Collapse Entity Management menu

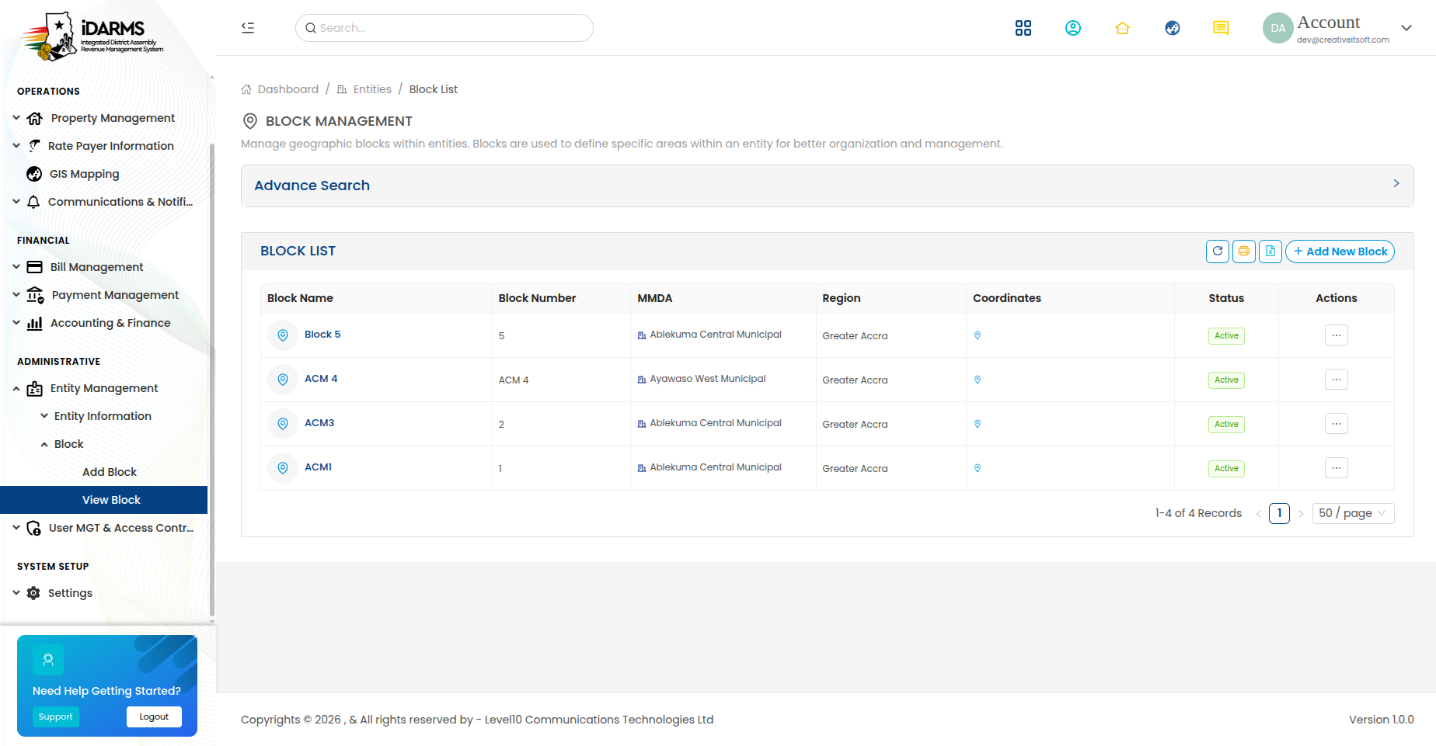point(103,388)
